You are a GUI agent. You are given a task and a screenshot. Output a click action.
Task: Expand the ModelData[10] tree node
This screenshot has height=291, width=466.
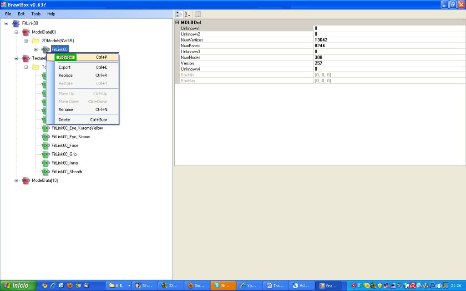pos(16,181)
